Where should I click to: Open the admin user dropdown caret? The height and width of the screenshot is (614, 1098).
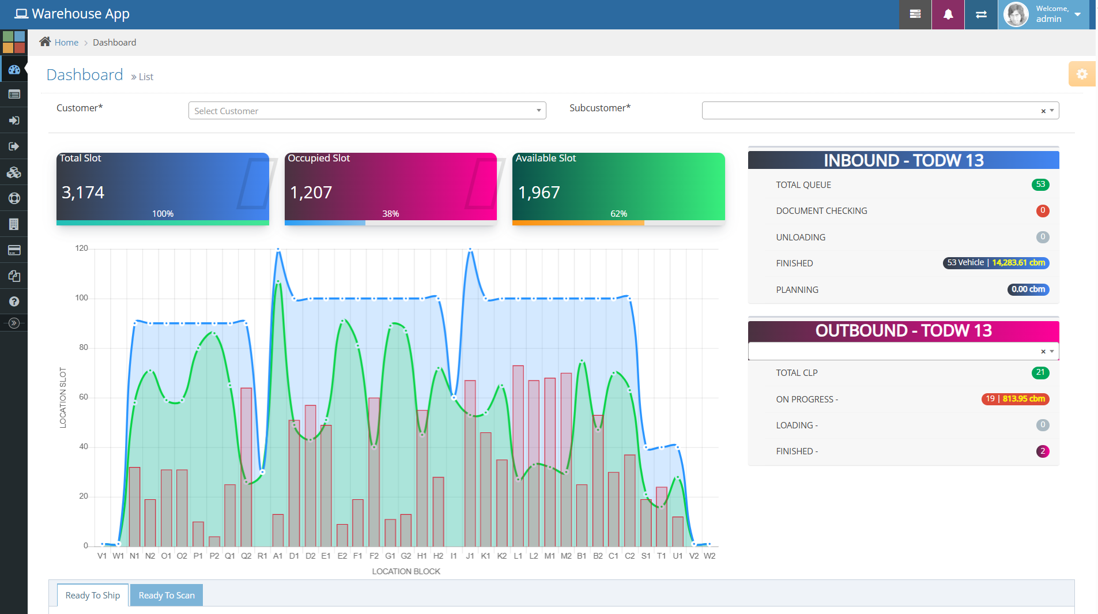click(x=1077, y=14)
